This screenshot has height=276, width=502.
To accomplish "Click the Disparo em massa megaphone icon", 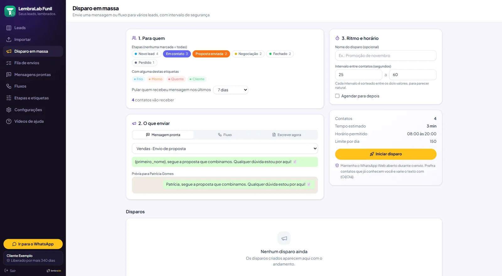I will [9, 51].
